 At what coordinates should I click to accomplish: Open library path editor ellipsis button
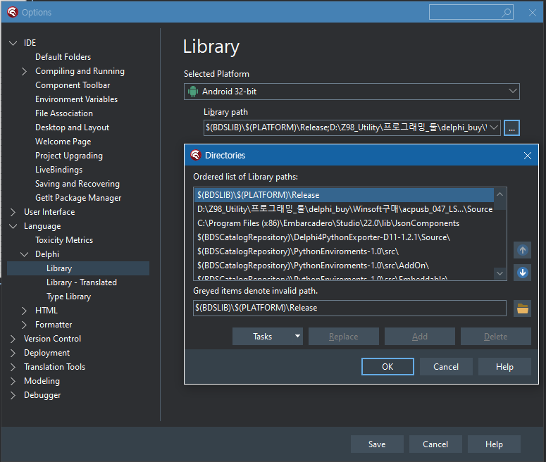[511, 127]
